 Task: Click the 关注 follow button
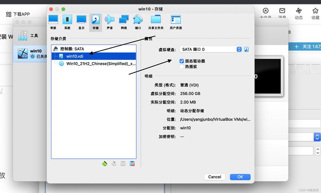[305, 47]
